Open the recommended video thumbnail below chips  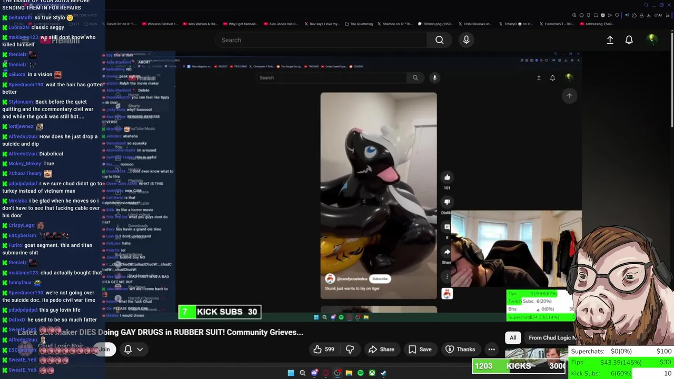[536, 355]
